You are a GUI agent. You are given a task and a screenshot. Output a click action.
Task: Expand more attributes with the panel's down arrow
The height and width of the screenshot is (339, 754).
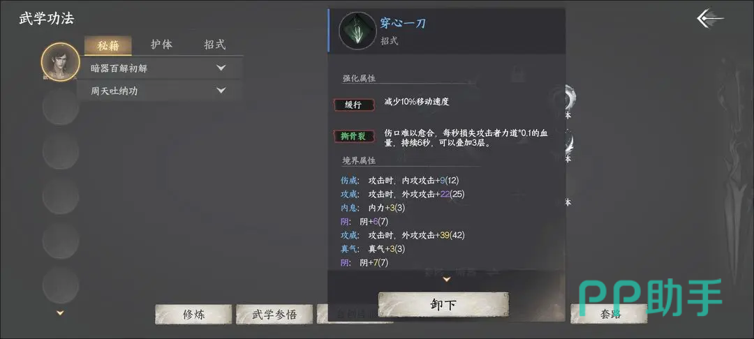pos(447,279)
